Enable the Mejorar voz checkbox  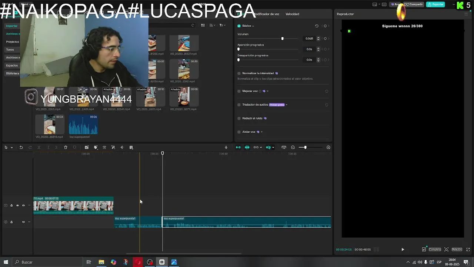pyautogui.click(x=239, y=91)
